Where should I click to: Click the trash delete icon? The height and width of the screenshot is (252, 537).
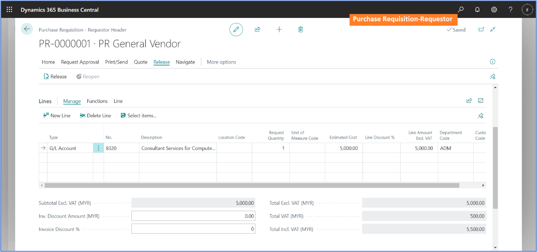click(x=301, y=30)
